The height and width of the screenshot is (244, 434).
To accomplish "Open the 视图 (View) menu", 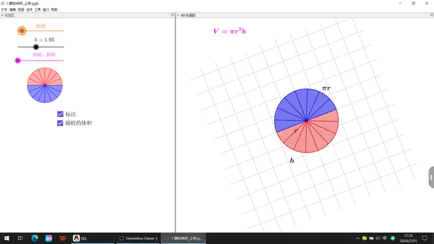I will click(x=21, y=9).
